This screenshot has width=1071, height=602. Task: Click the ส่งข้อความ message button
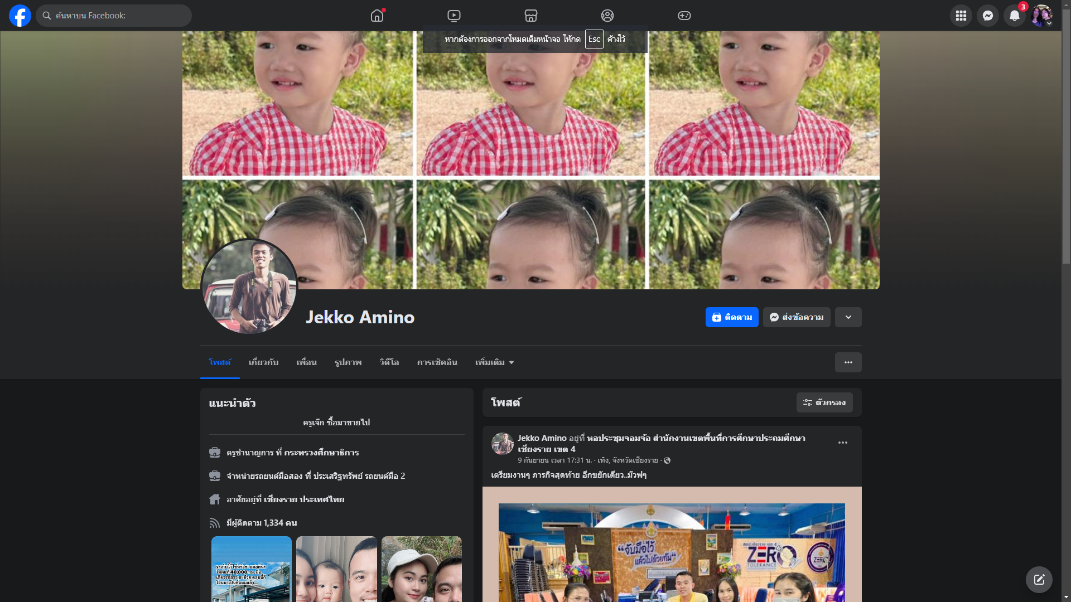point(796,317)
